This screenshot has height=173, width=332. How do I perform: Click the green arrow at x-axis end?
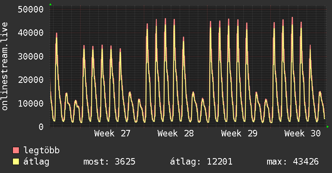click(328, 127)
